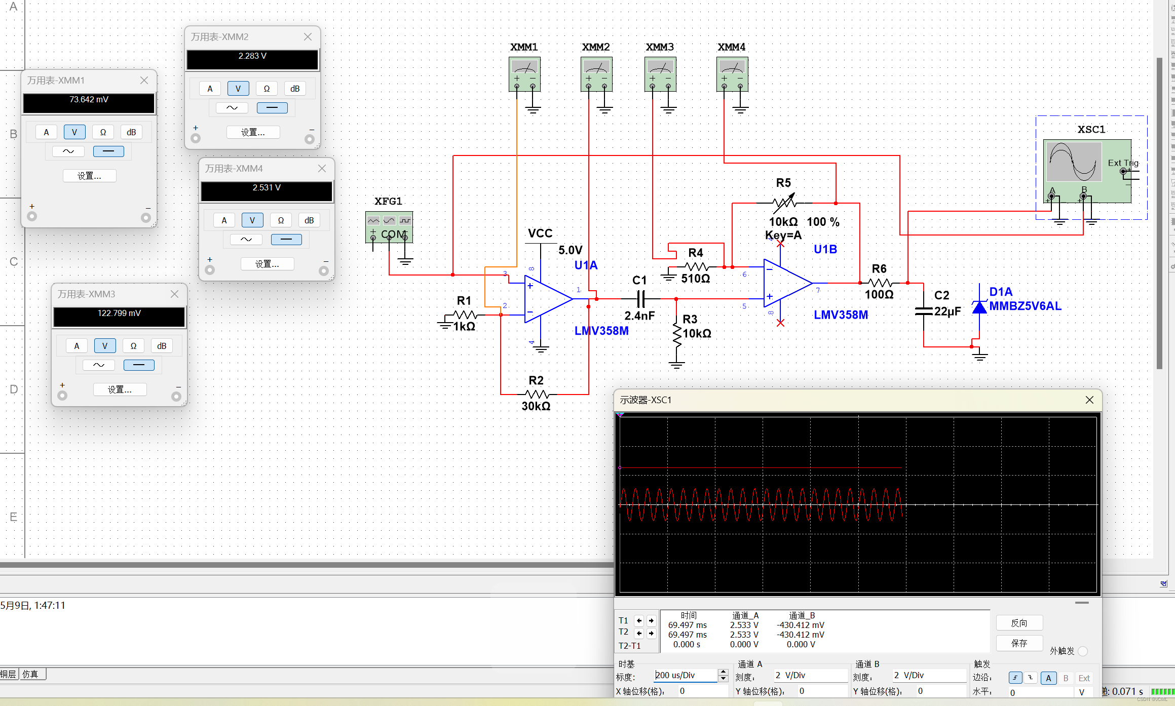
Task: Click the 反向 button on the oscilloscope
Action: 1019,623
